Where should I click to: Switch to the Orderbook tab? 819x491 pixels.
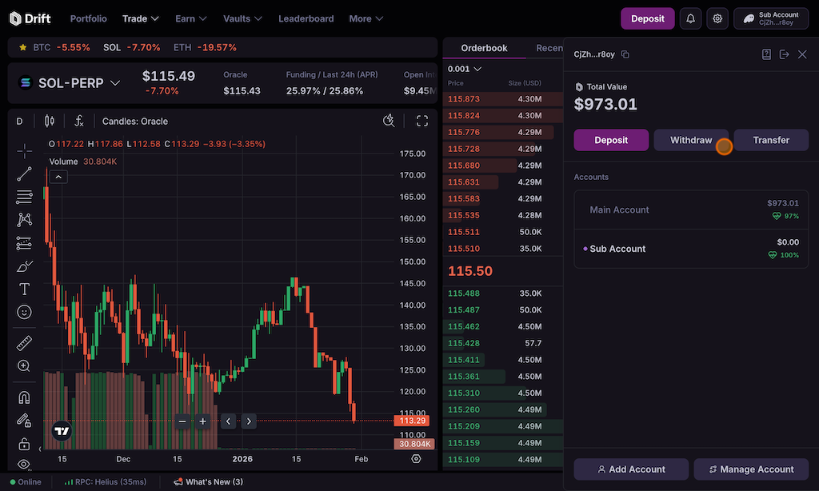(x=484, y=48)
